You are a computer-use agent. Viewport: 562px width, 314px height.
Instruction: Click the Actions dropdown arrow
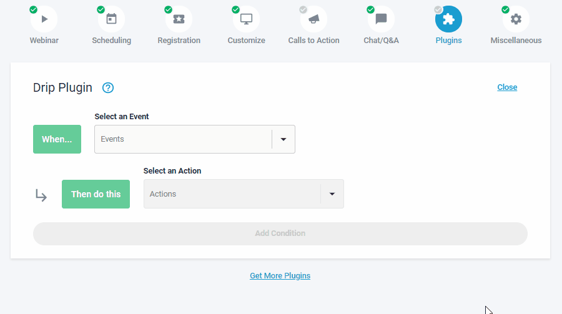tap(332, 194)
